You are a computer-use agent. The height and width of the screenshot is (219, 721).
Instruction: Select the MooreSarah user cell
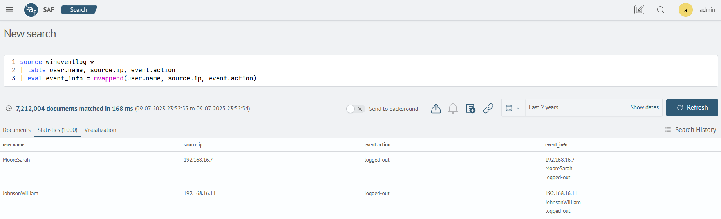tap(16, 160)
